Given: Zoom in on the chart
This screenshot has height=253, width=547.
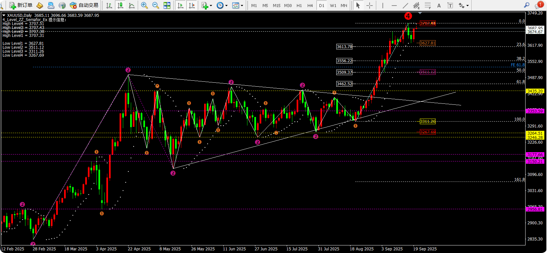Looking at the screenshot, I should pos(144,5).
